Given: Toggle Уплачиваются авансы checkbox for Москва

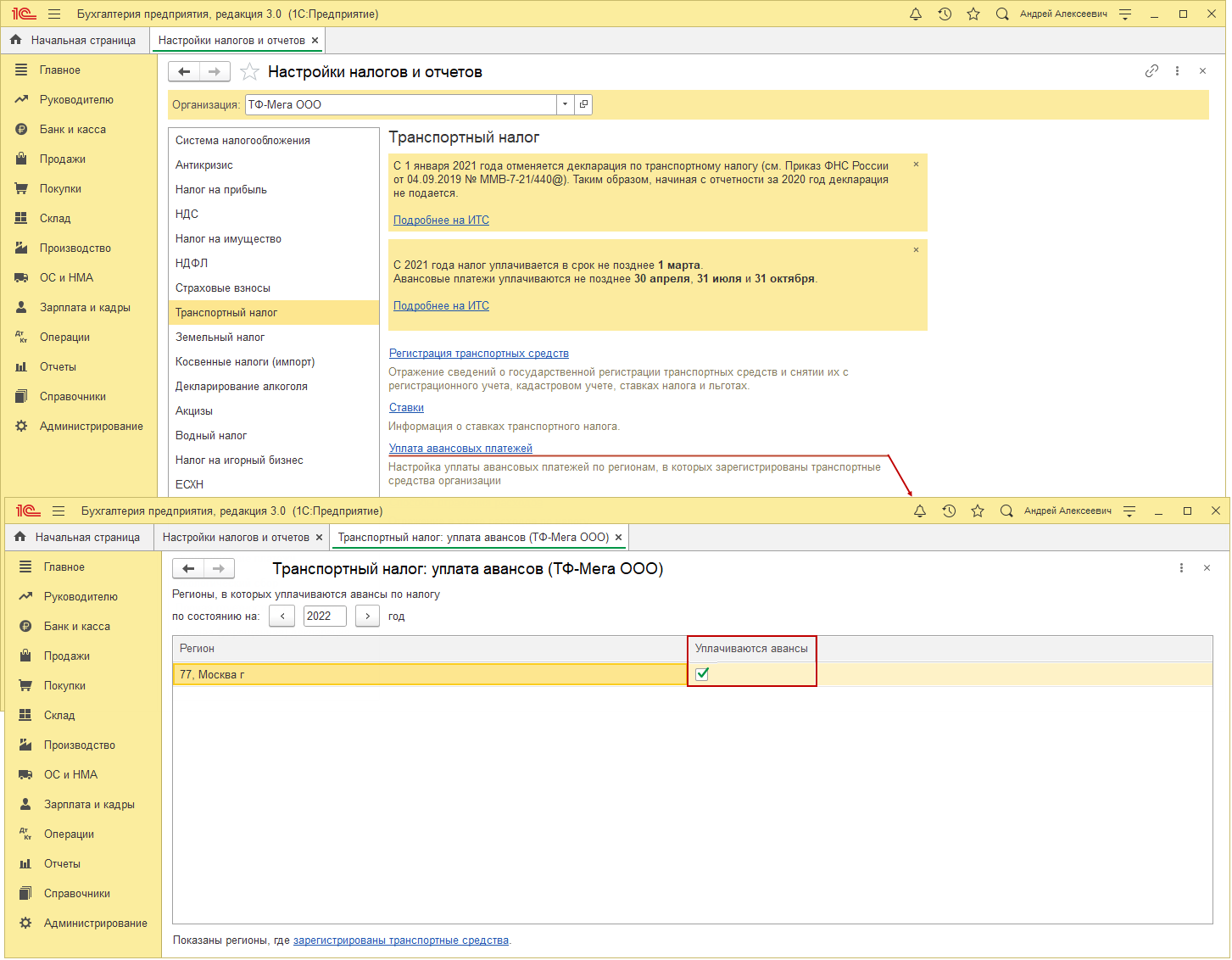Looking at the screenshot, I should coord(702,674).
